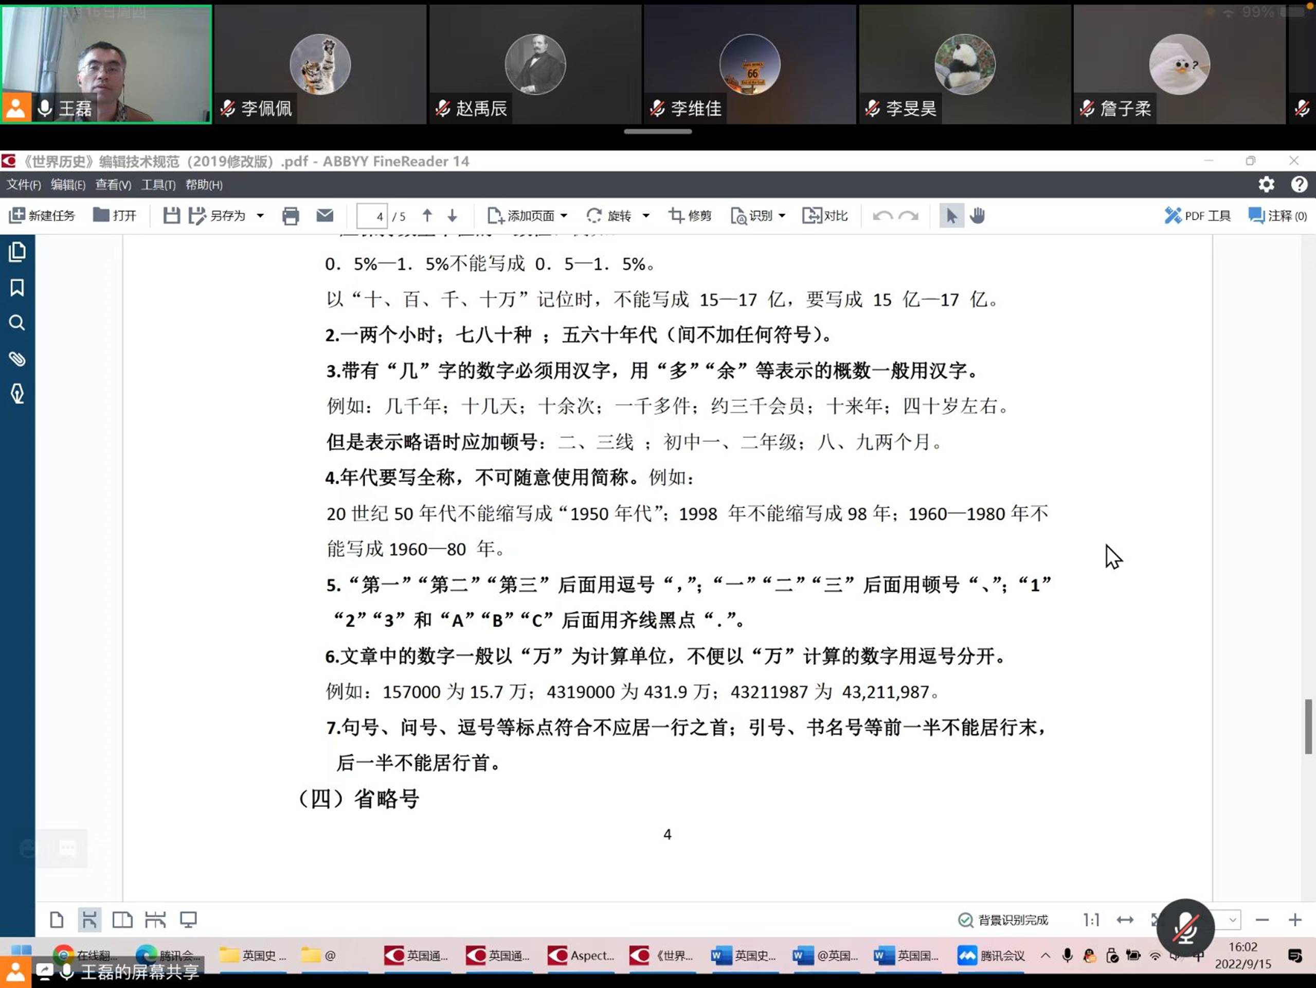Select 王磊 video participant tile

click(x=106, y=64)
